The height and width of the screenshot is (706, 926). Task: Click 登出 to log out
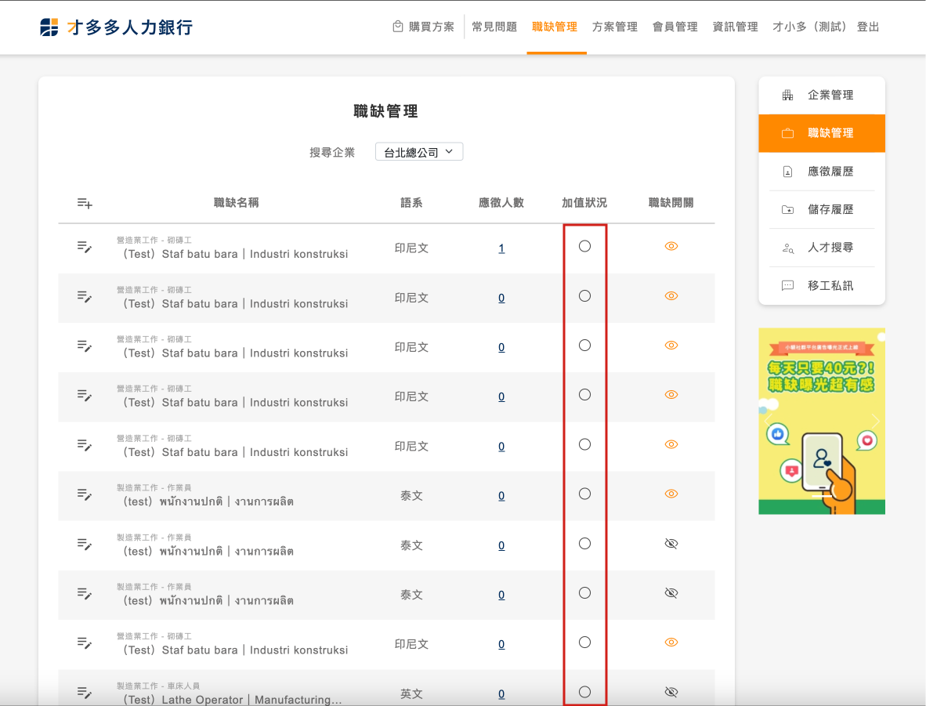coord(868,27)
